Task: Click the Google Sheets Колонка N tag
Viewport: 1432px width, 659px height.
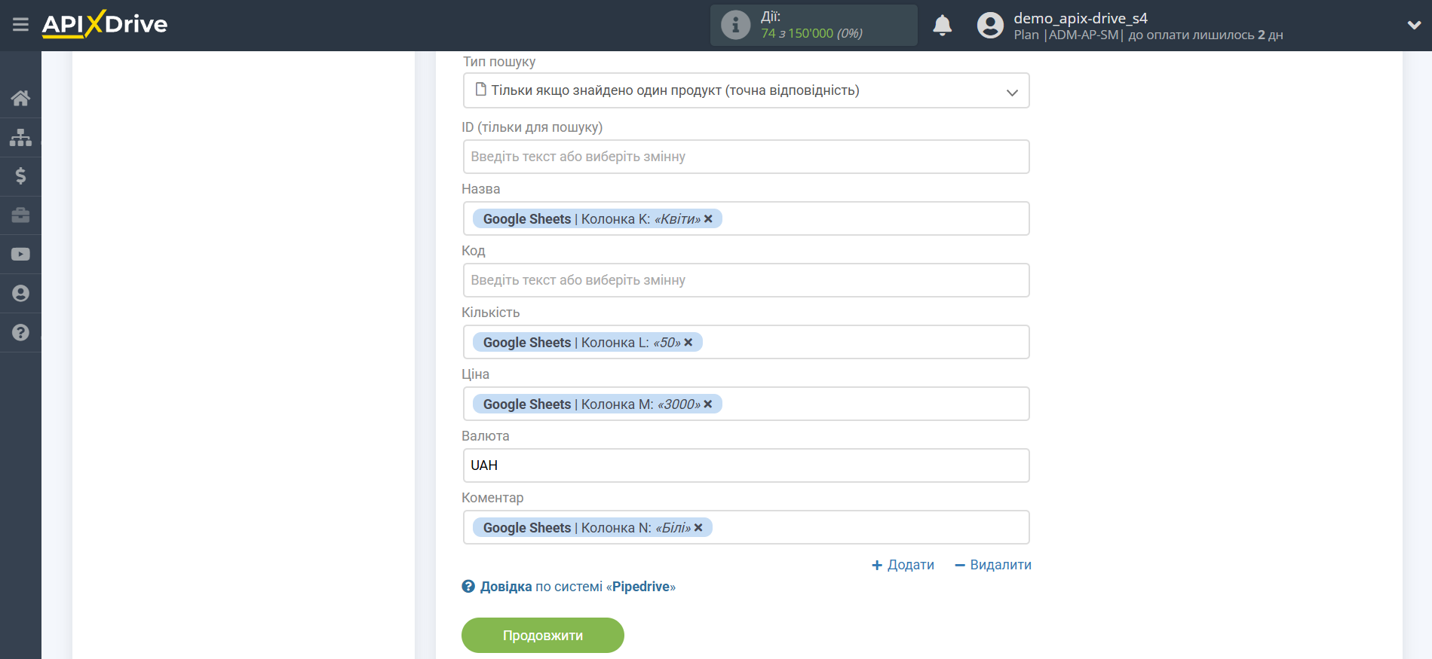Action: [x=592, y=528]
